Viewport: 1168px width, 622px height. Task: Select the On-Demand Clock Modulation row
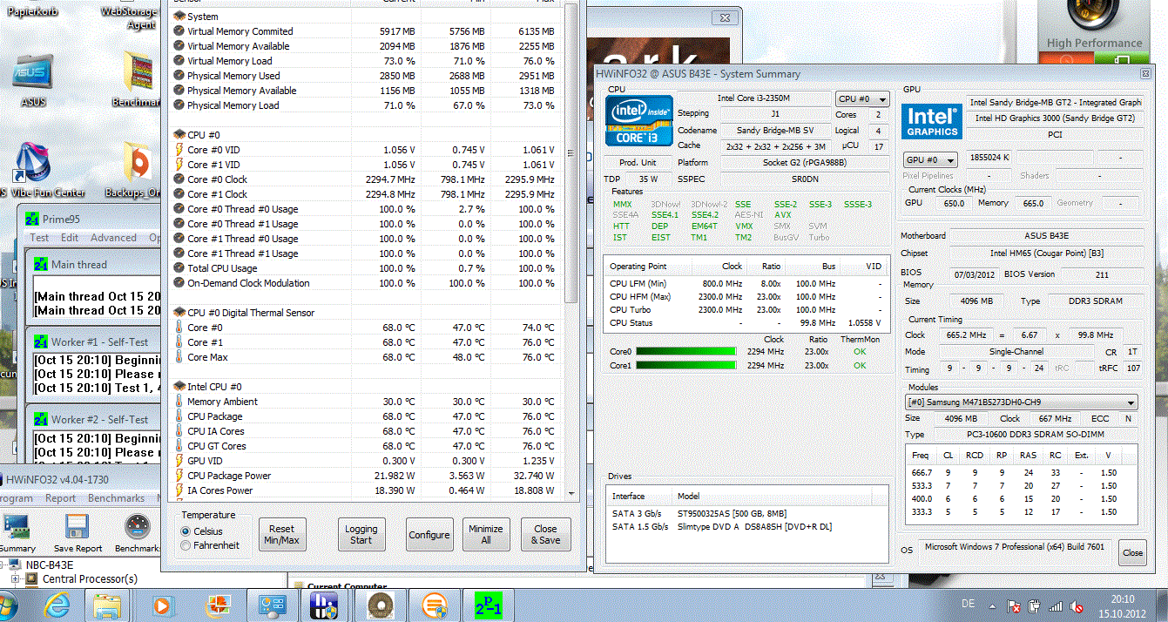366,283
